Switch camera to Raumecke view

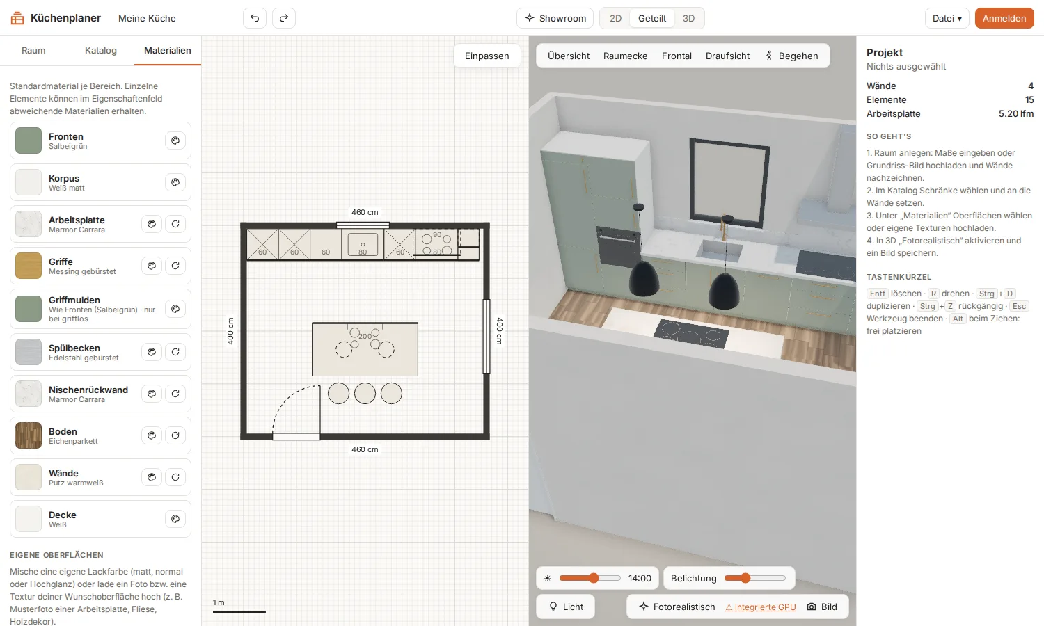tap(626, 56)
